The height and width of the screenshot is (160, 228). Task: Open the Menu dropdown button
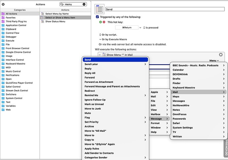pyautogui.click(x=214, y=61)
